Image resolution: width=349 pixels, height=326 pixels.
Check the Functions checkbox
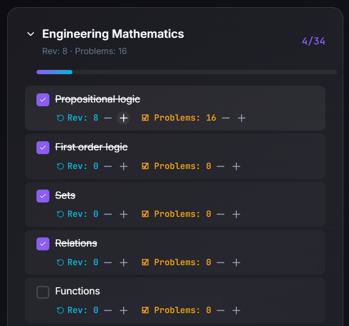pos(43,292)
